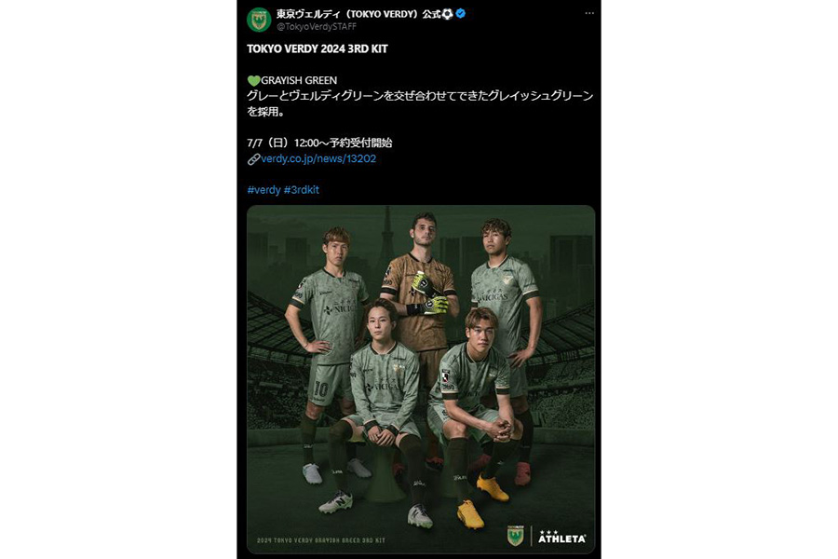Open the verdy.co.jp/news/13202 link
The image size is (838, 559).
pos(318,159)
